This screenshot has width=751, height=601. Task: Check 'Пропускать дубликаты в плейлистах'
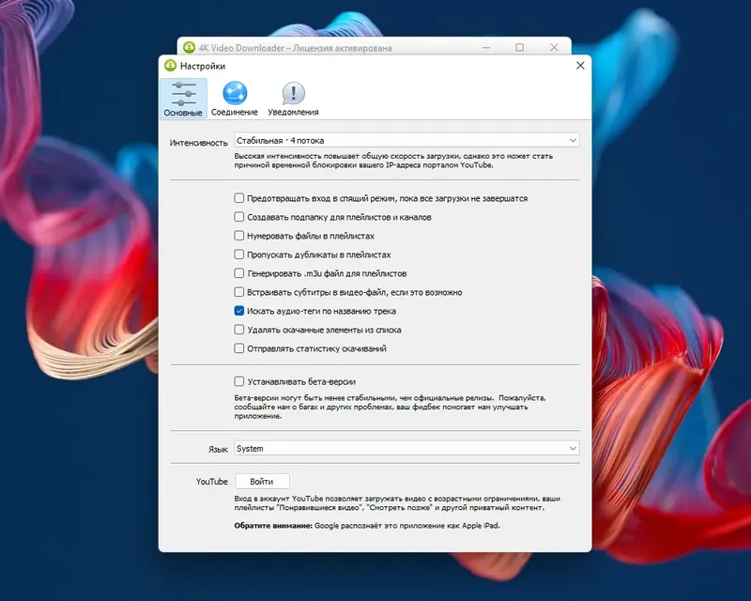tap(238, 254)
